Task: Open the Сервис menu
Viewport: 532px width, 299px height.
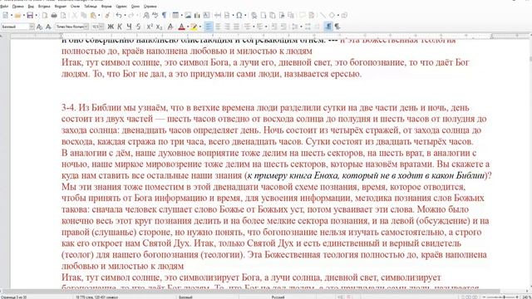Action: coord(121,6)
